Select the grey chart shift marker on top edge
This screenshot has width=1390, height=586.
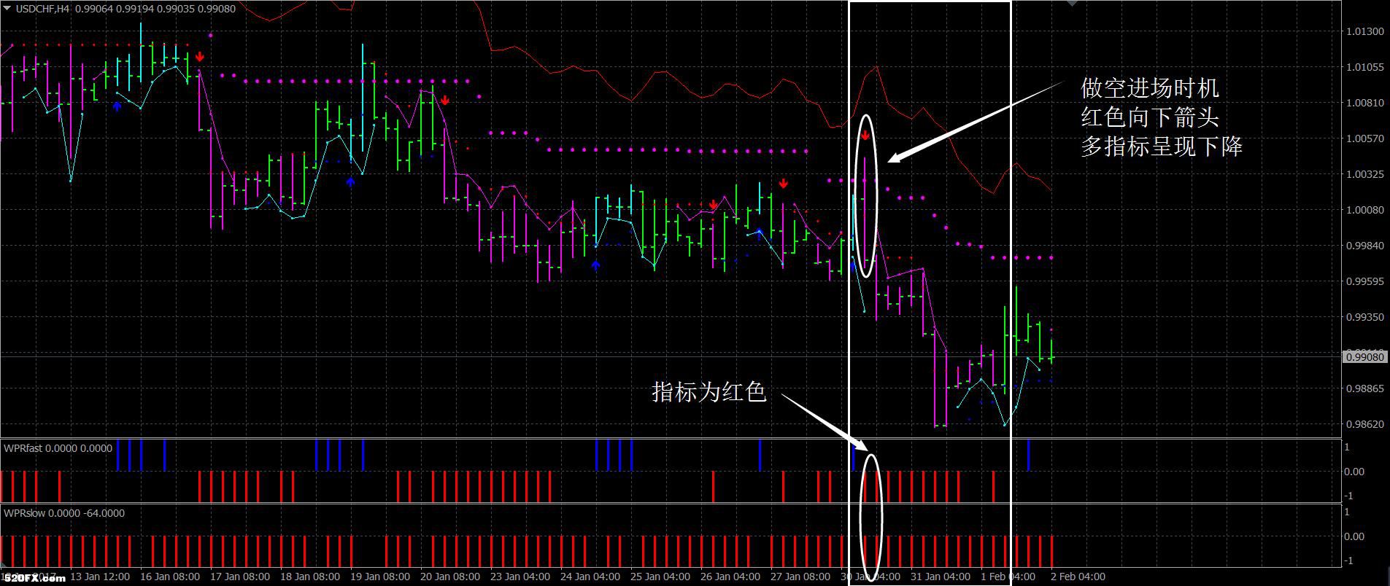coord(1072,4)
